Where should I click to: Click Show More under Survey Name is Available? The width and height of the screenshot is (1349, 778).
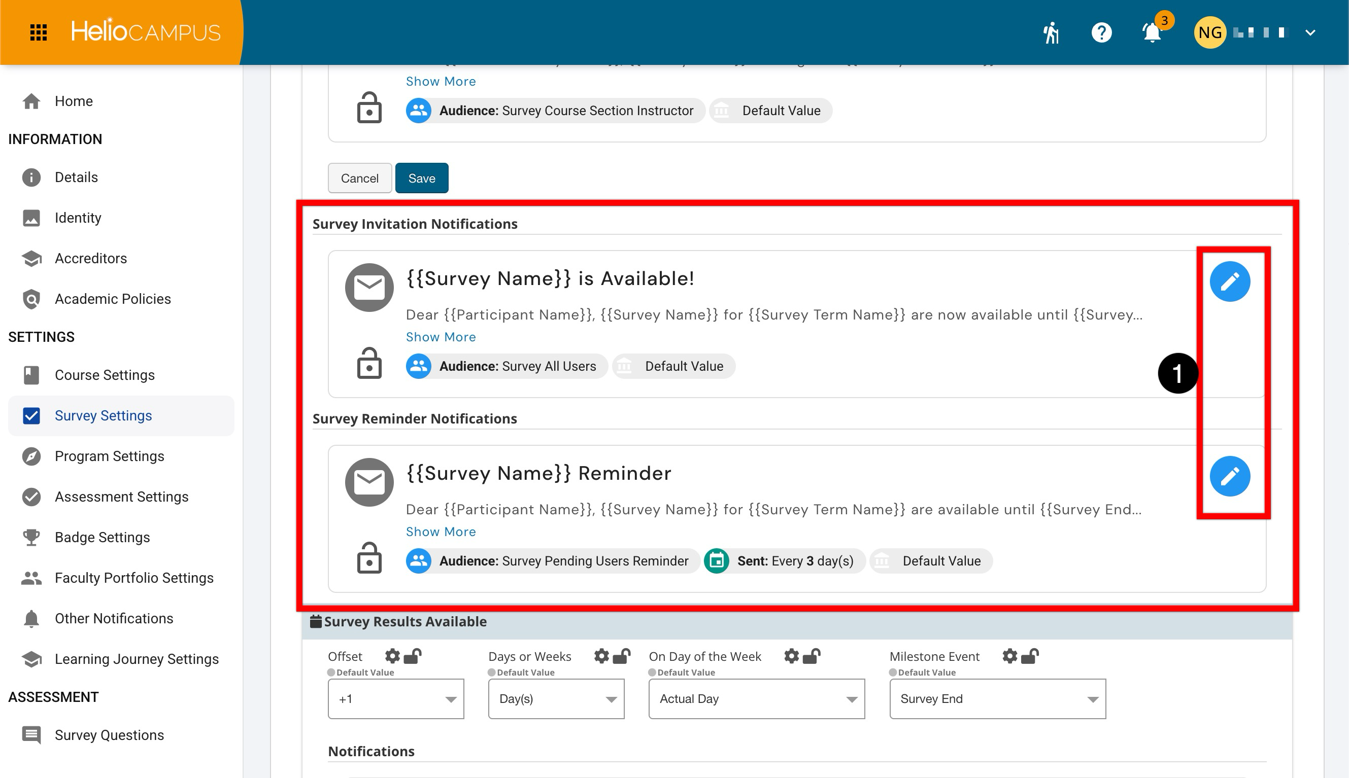tap(441, 337)
